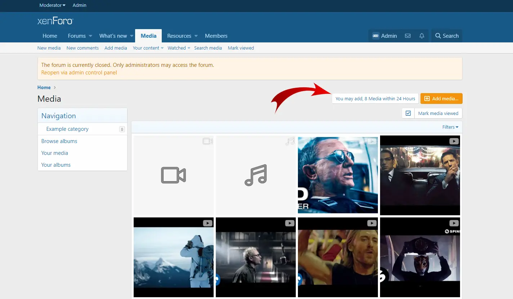The height and width of the screenshot is (299, 513).
Task: Open the Members tab
Action: tap(216, 36)
